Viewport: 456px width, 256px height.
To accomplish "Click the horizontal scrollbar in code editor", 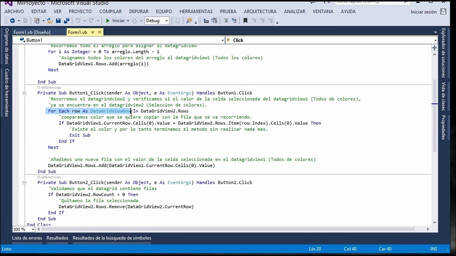I will coord(228,229).
